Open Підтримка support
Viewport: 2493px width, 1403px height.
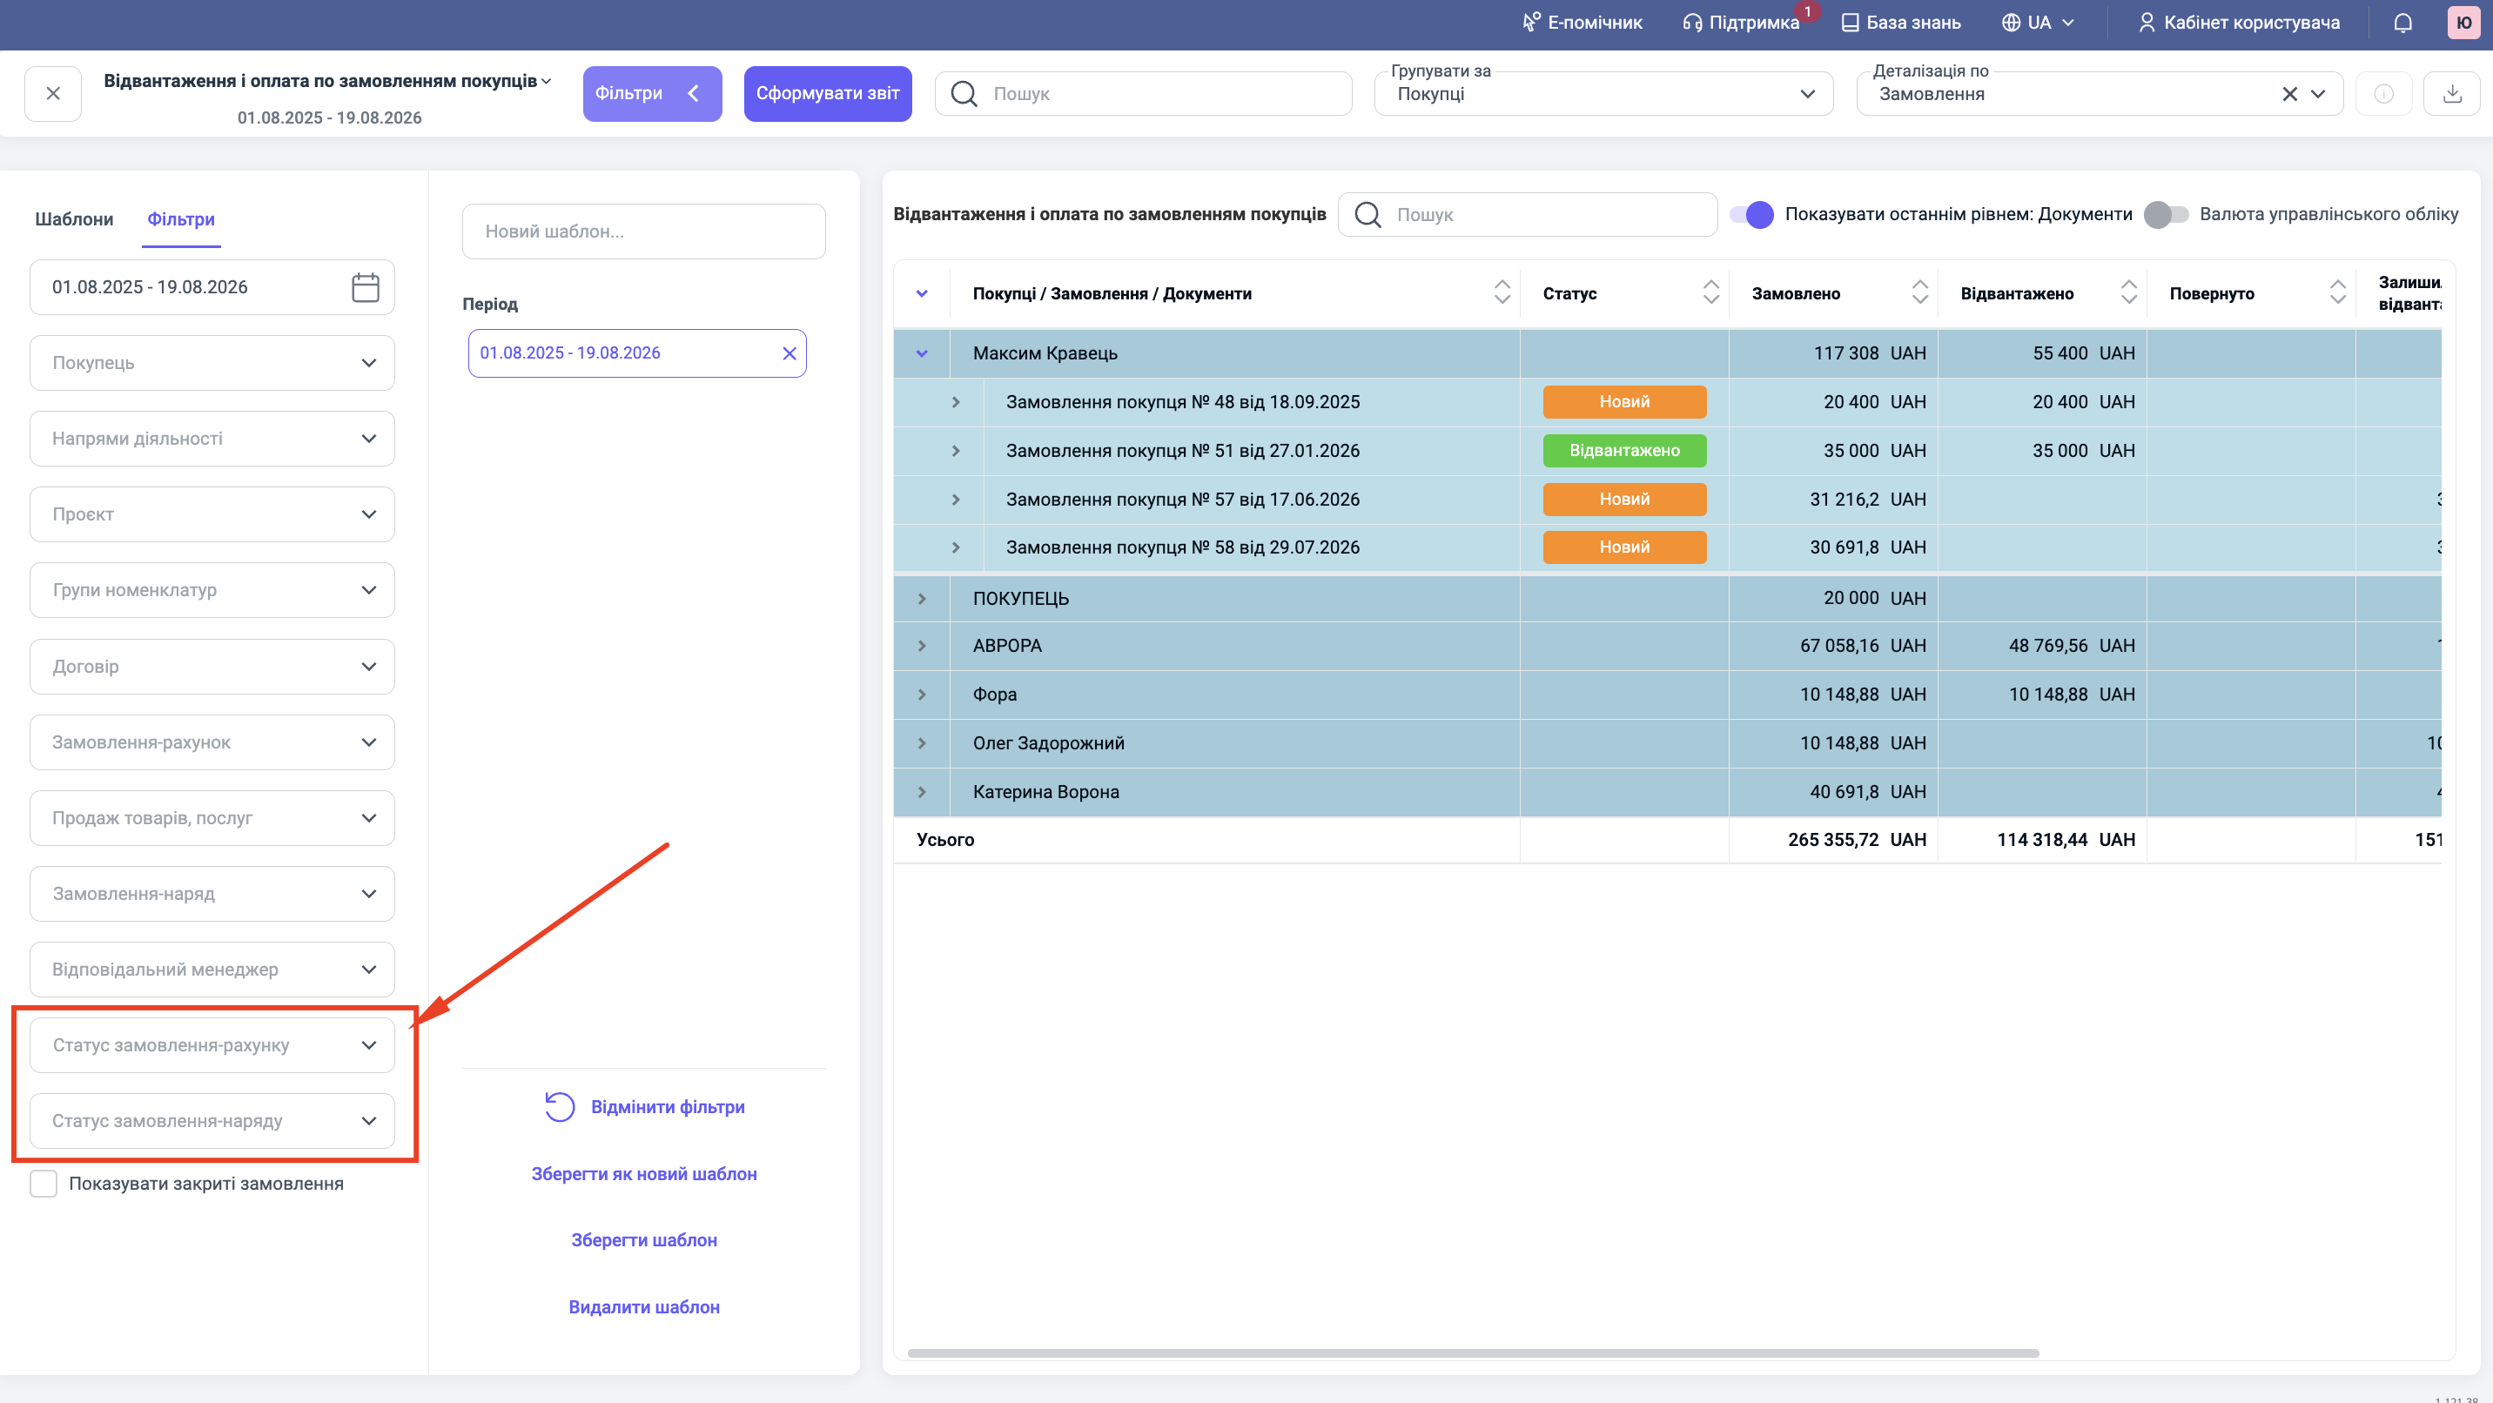pos(1741,23)
